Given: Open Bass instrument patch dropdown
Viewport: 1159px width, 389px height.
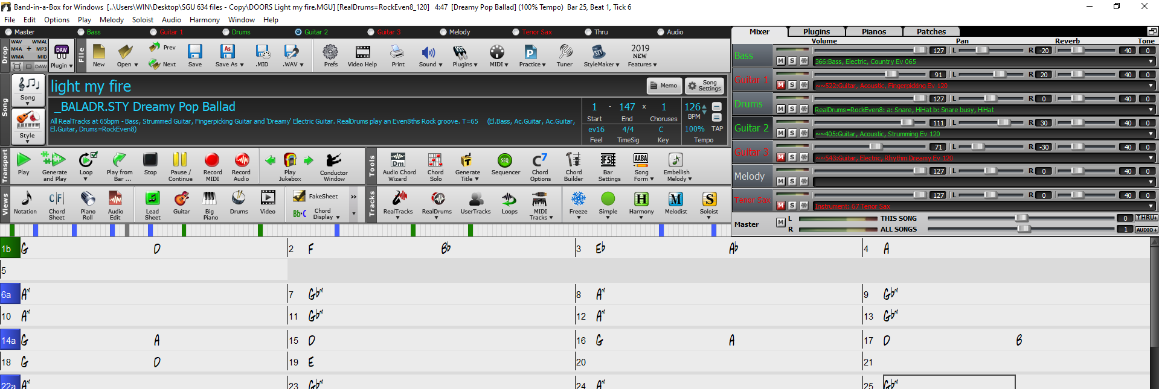Looking at the screenshot, I should pyautogui.click(x=1151, y=62).
